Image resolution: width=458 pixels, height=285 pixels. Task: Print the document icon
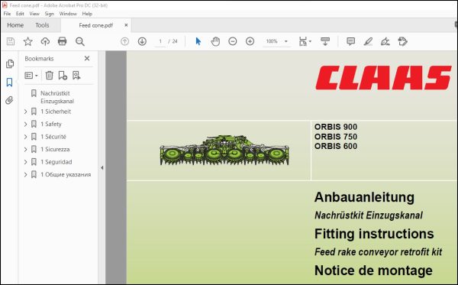point(63,41)
